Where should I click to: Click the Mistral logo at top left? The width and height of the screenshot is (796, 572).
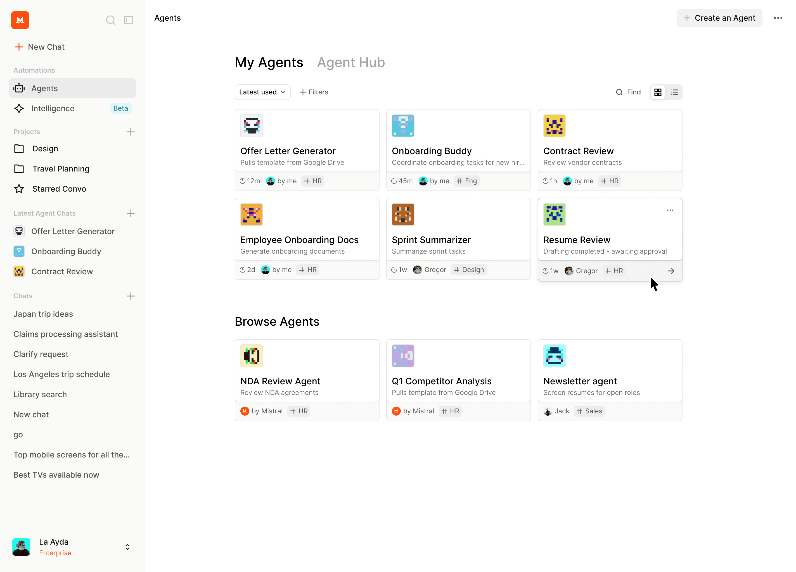[20, 20]
